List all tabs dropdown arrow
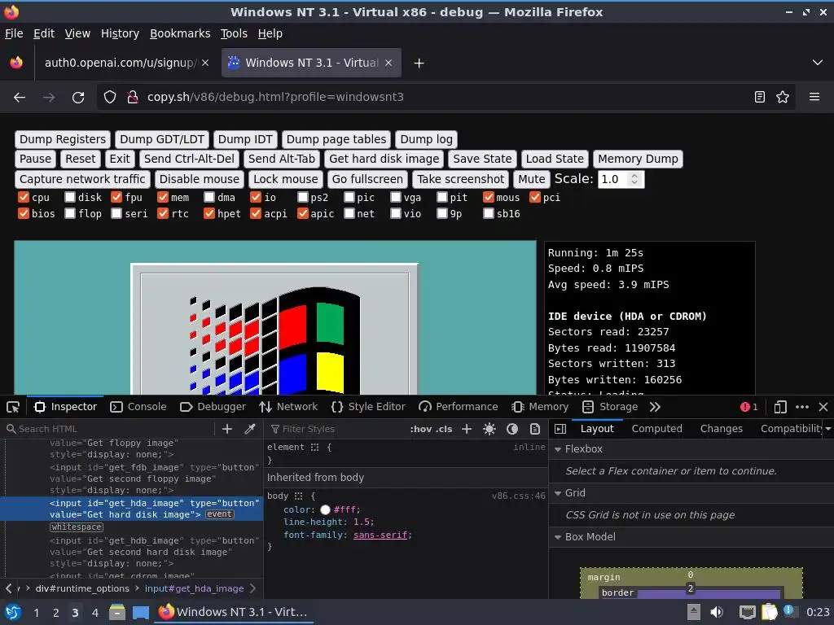The image size is (834, 625). [818, 63]
